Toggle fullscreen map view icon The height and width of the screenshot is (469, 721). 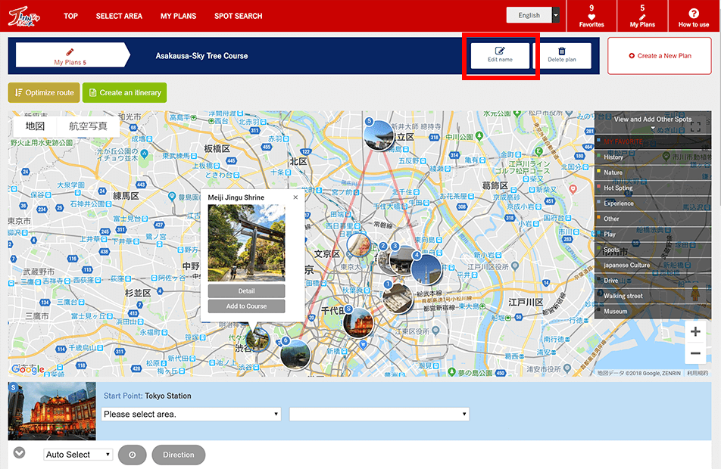click(x=695, y=127)
